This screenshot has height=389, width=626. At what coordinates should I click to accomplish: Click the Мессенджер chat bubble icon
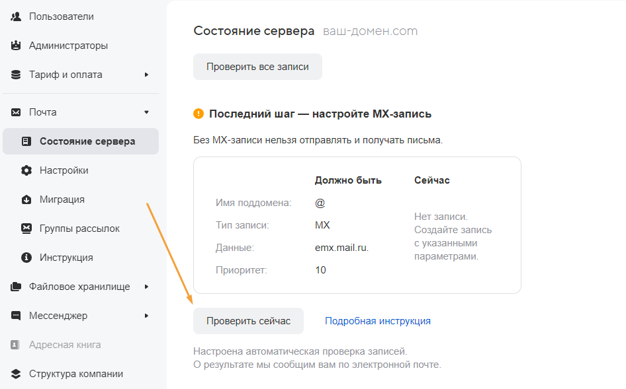coord(16,316)
